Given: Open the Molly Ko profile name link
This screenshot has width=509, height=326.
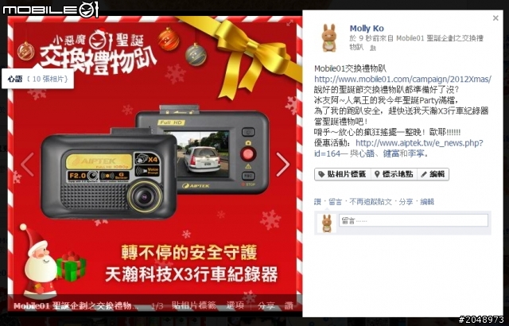Looking at the screenshot, I should 367,29.
